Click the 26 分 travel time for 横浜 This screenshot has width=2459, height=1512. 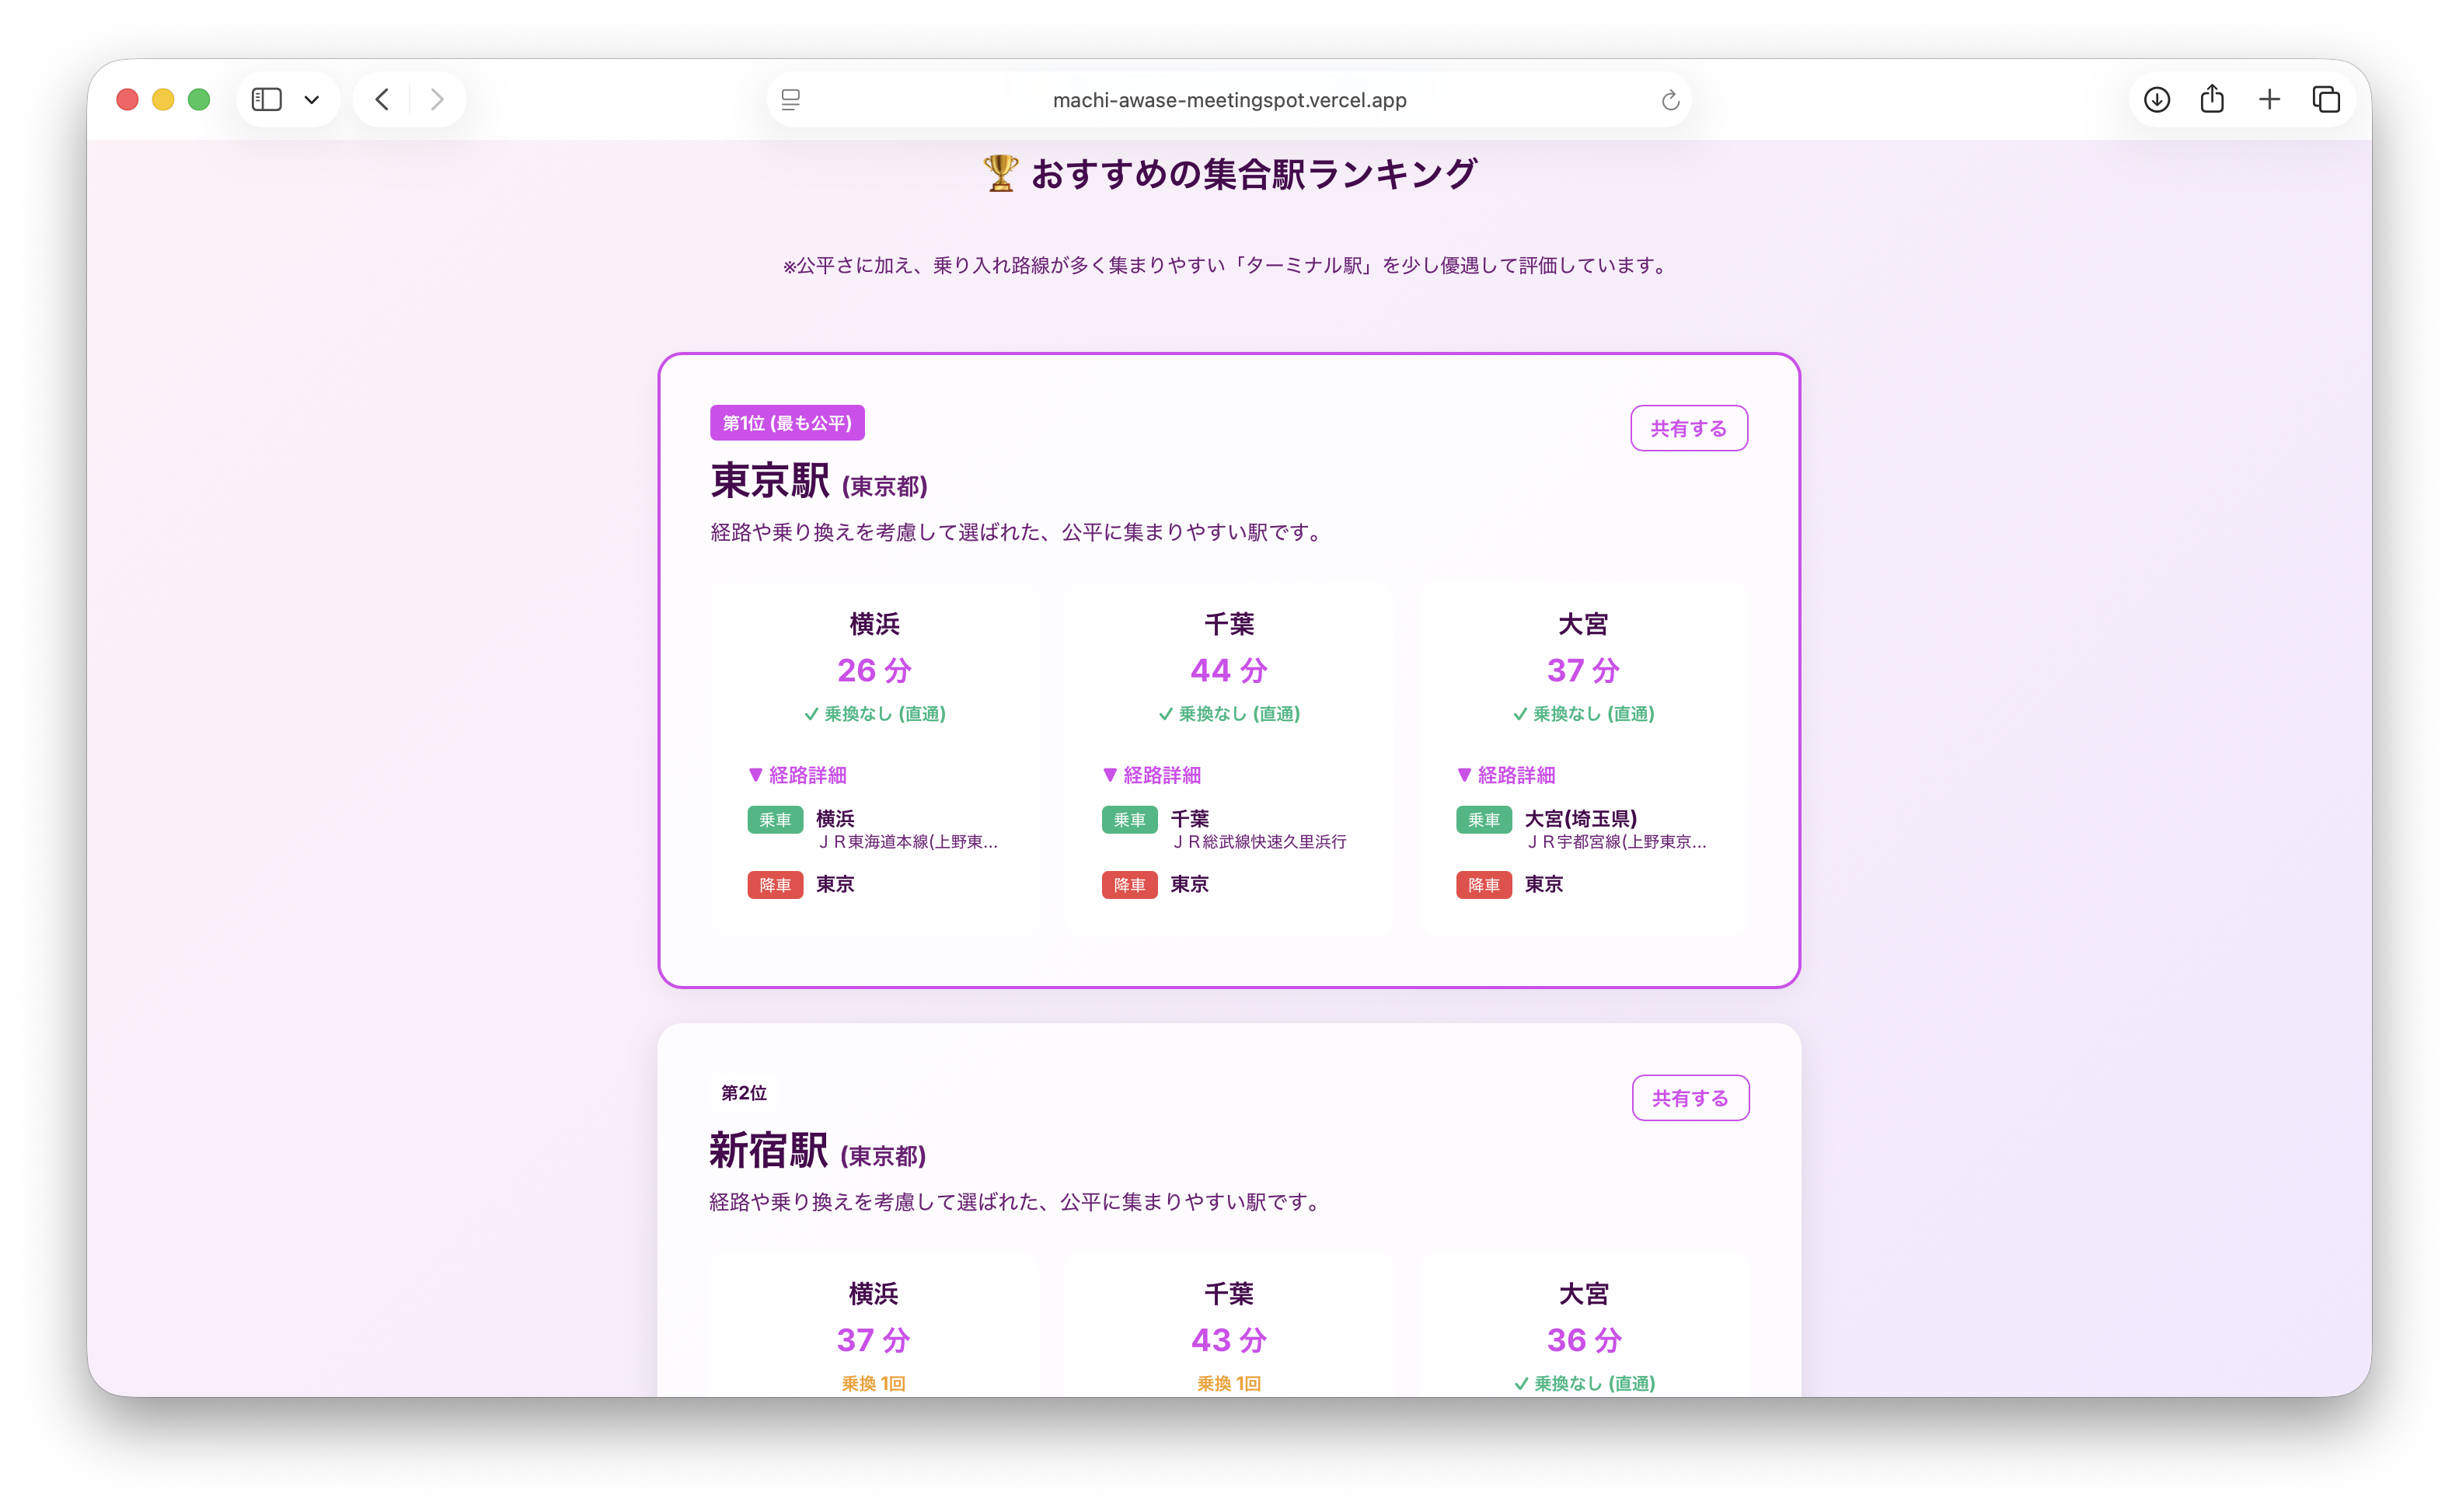pos(874,670)
